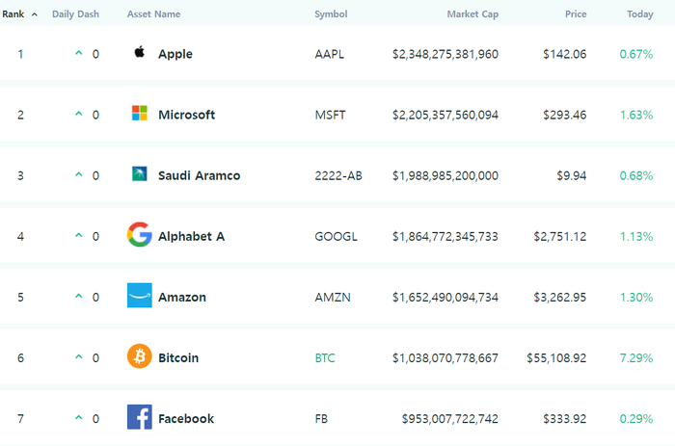Click the green up arrow in Apple row
This screenshot has width=675, height=446.
click(79, 53)
